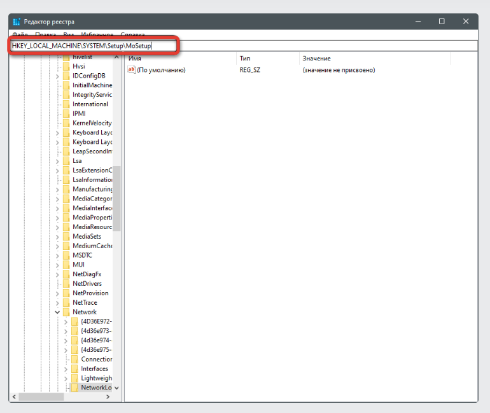The height and width of the screenshot is (413, 490).
Task: Click the horizontal scrollbar right arrow
Action: coord(108,396)
